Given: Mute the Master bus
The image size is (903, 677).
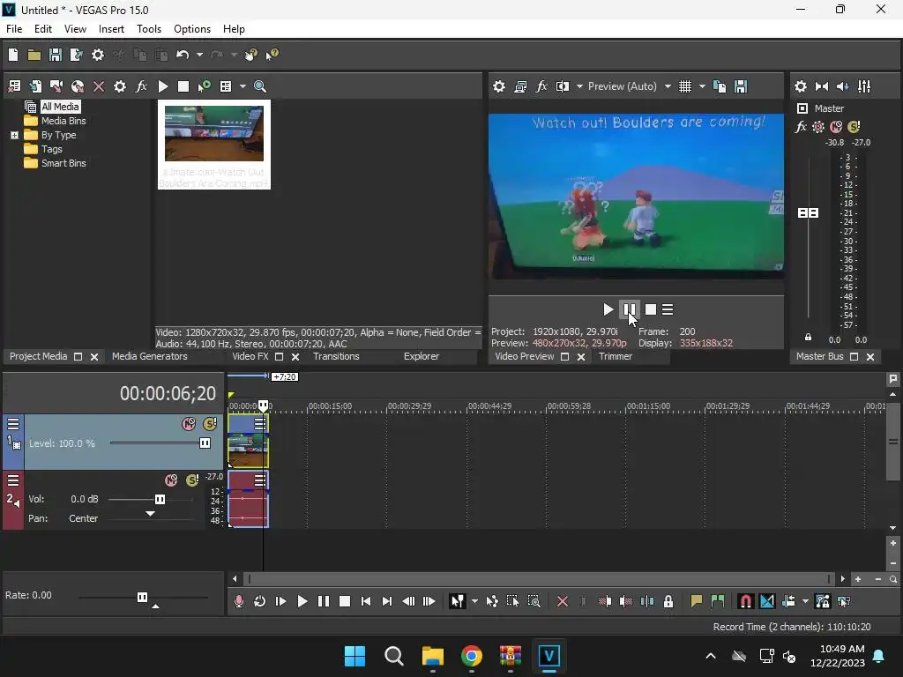Looking at the screenshot, I should click(x=836, y=127).
